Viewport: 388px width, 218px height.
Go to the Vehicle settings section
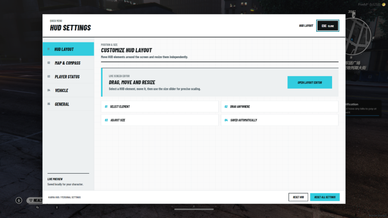point(68,90)
